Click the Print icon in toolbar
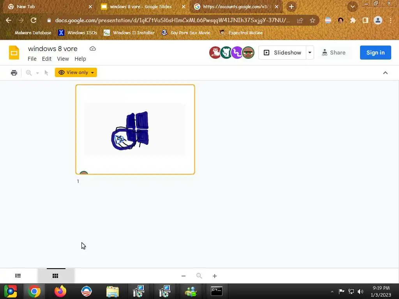This screenshot has height=299, width=399. click(14, 73)
